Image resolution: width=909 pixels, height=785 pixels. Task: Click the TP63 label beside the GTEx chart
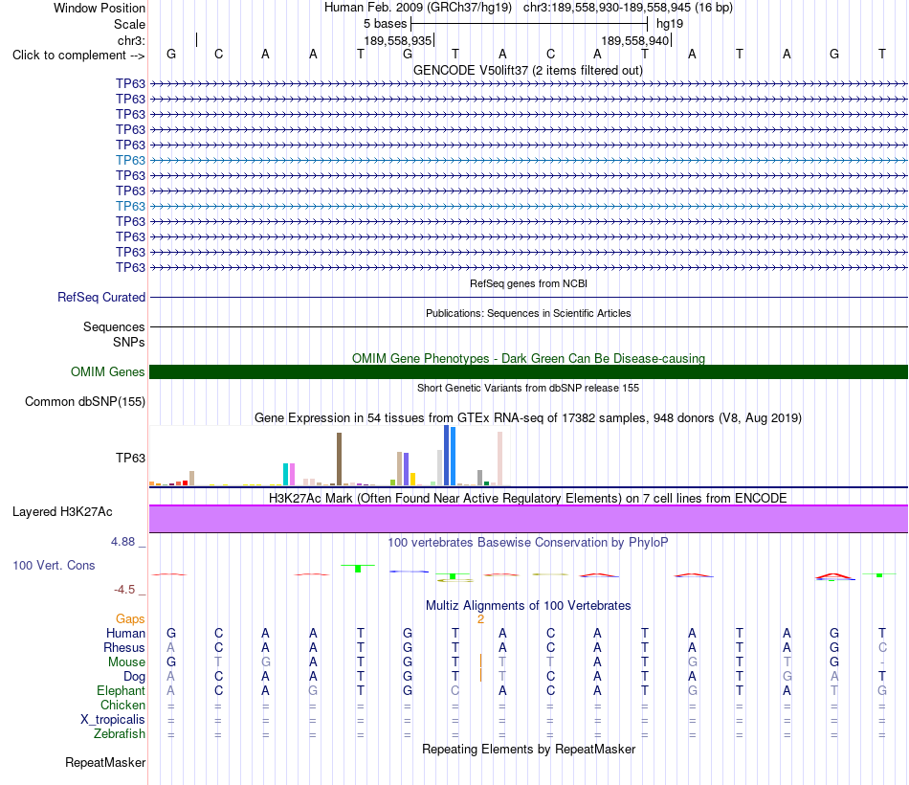tap(130, 458)
